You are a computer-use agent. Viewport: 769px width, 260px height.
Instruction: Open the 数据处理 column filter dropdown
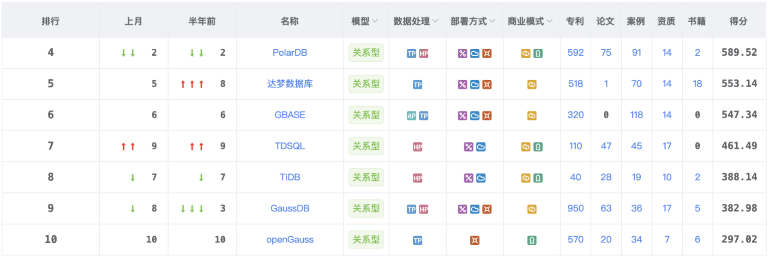(435, 21)
